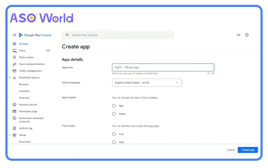Go to All apps

(x=24, y=44)
